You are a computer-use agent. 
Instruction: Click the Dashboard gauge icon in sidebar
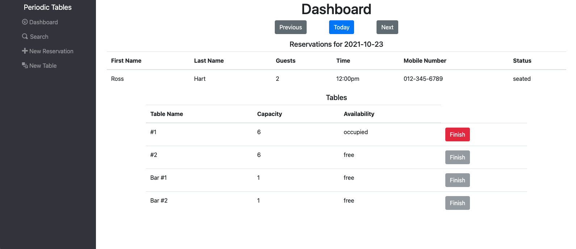pos(25,22)
